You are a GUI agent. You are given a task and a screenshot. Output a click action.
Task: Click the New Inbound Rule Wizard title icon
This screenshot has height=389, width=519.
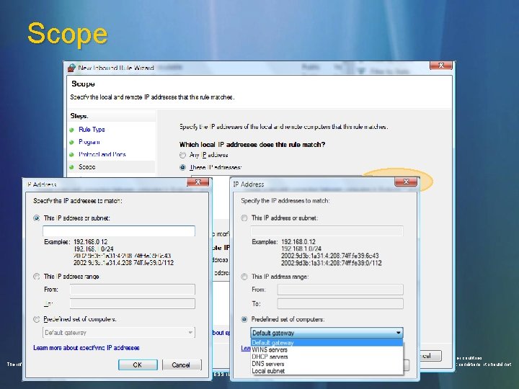click(x=71, y=68)
